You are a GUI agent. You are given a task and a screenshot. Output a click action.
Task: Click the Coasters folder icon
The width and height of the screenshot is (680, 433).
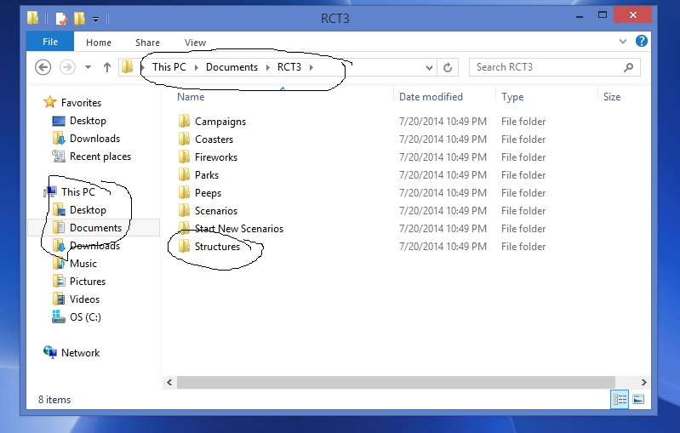184,140
